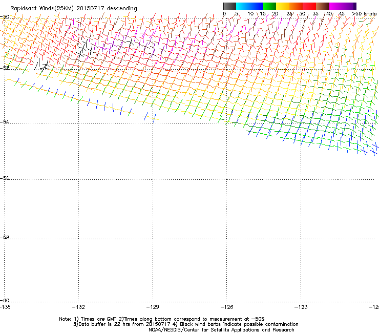Click the NOAA/NESDIS credit line

coord(221,329)
